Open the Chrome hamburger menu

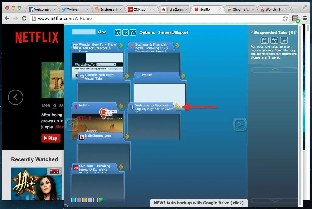point(304,19)
